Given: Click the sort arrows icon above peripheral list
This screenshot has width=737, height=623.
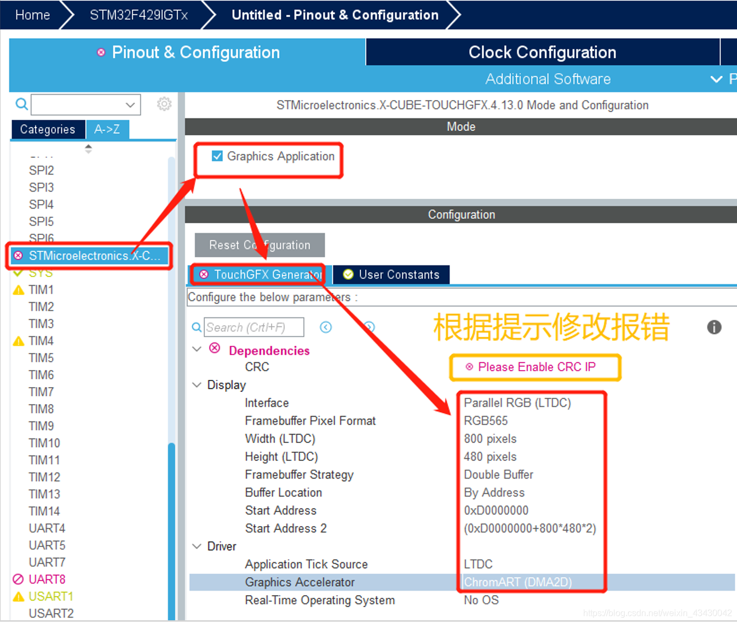Looking at the screenshot, I should (x=88, y=148).
